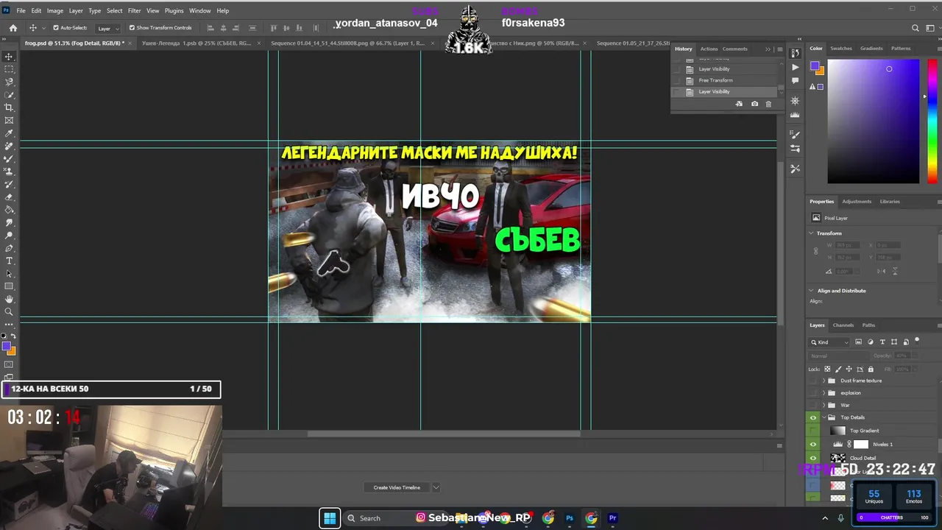Select the Clone Stamp tool
The height and width of the screenshot is (530, 942).
click(9, 172)
